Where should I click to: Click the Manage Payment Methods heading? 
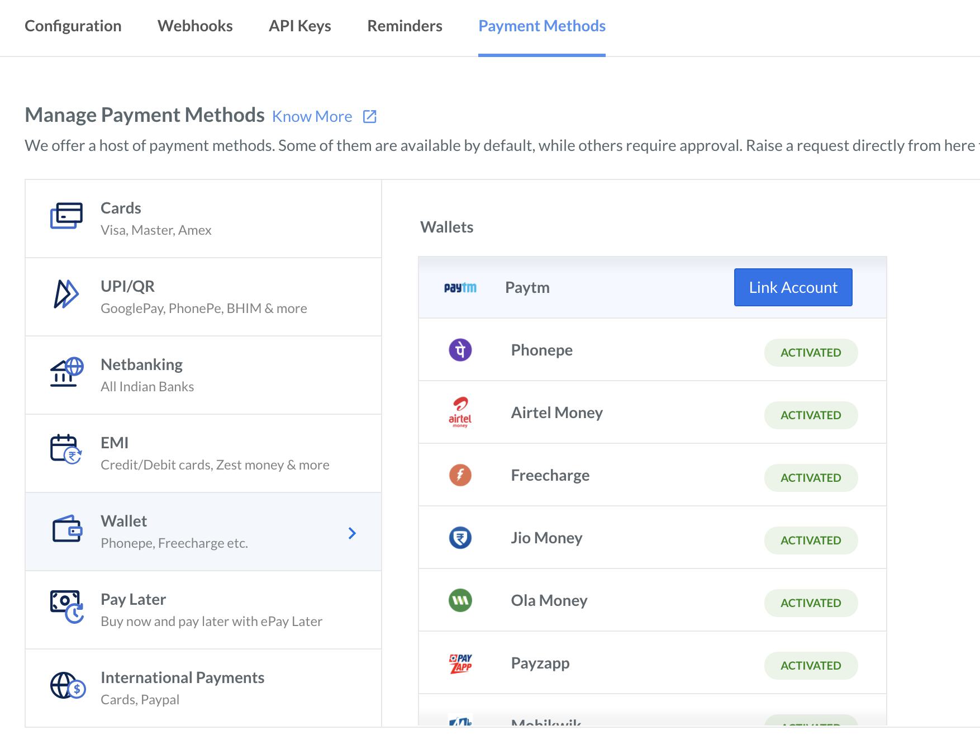[145, 115]
